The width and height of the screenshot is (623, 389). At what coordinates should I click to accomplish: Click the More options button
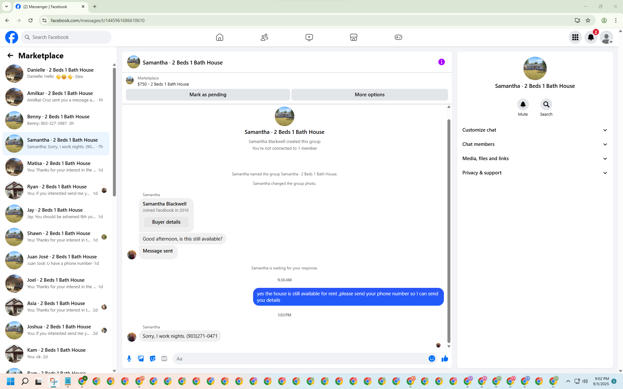370,95
